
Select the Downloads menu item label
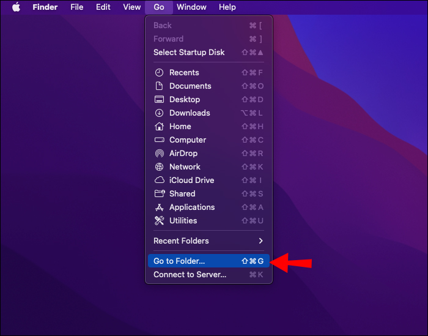click(190, 113)
